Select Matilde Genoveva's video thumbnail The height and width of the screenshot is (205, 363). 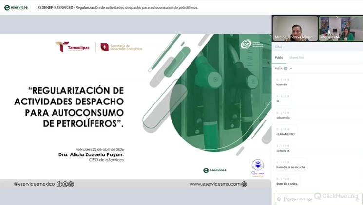click(294, 28)
